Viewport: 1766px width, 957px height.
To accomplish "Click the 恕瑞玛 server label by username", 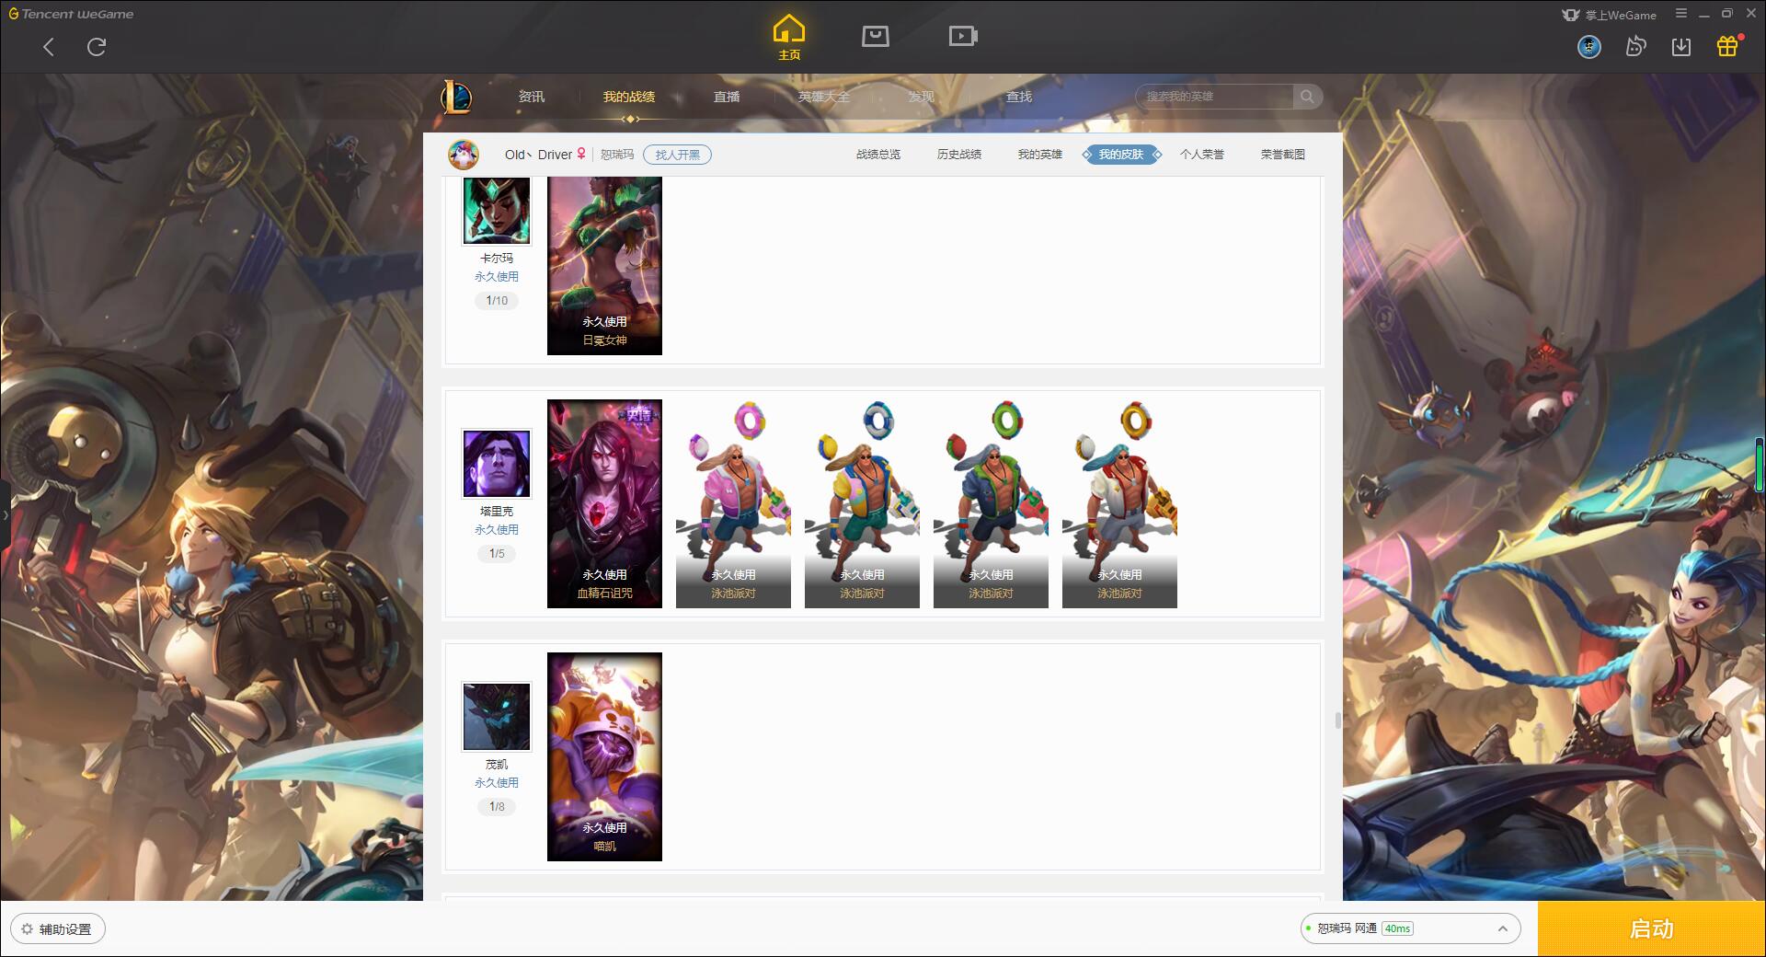I will click(617, 155).
